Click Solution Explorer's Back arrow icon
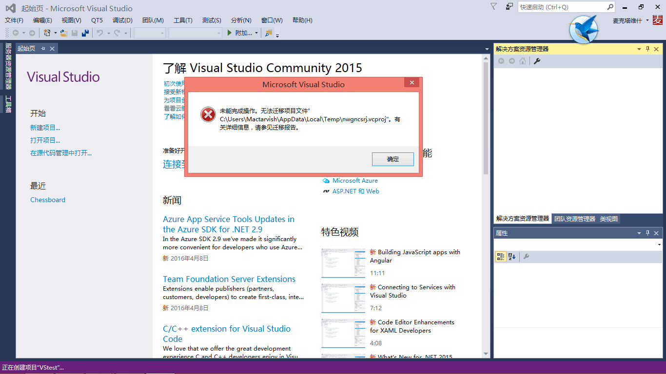Viewport: 666px width, 374px height. click(x=501, y=61)
